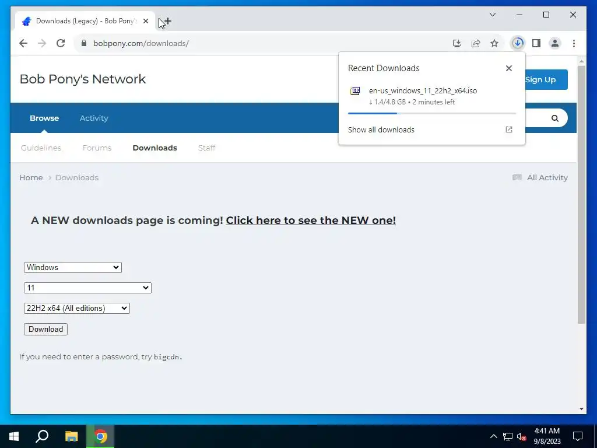Click the Downloads breadcrumb
The width and height of the screenshot is (597, 448).
77,177
